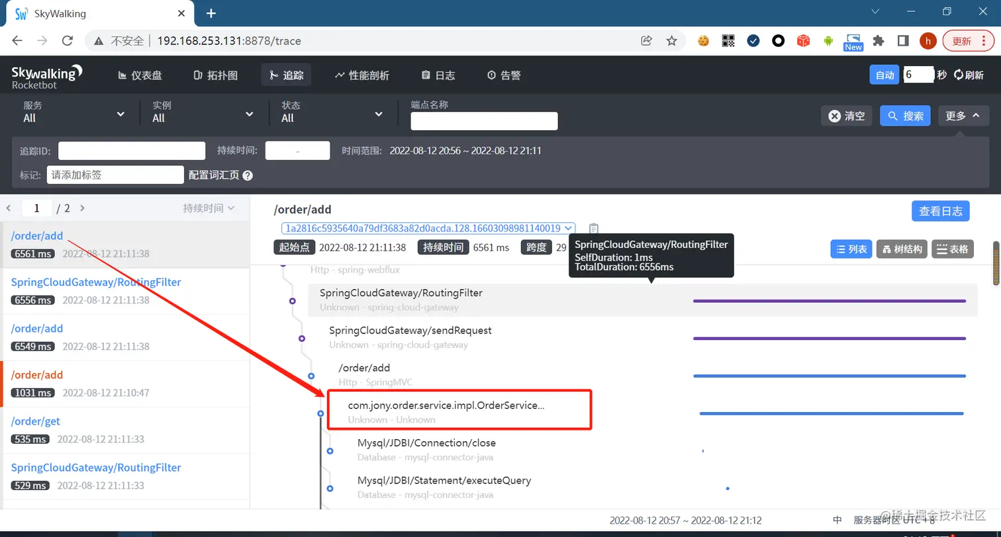
Task: Click the 请添加标签 tag input field
Action: [115, 175]
